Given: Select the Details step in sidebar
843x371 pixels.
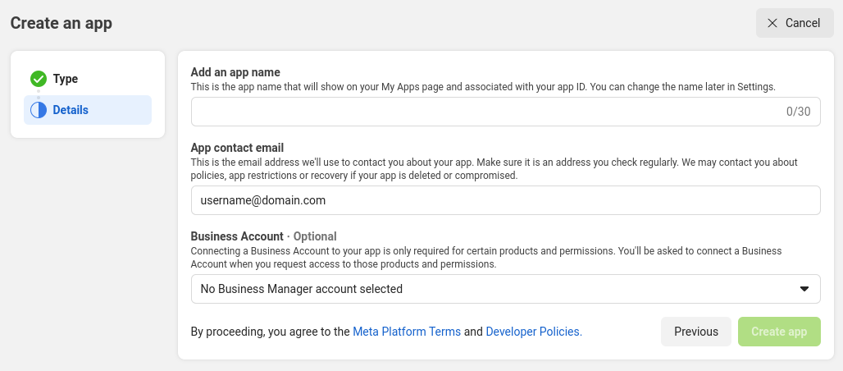Looking at the screenshot, I should pyautogui.click(x=71, y=110).
